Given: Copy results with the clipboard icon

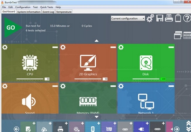Looking at the screenshot, I should [178, 18].
